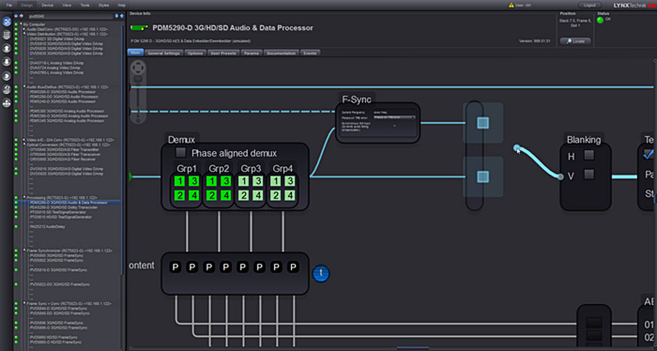The image size is (657, 351).
Task: Click the network globe icon in left sidebar
Action: pos(7,22)
